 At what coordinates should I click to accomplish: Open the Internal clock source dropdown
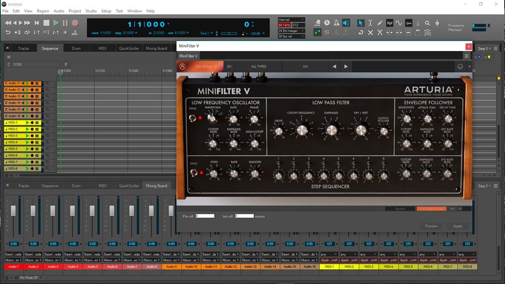coord(291,19)
